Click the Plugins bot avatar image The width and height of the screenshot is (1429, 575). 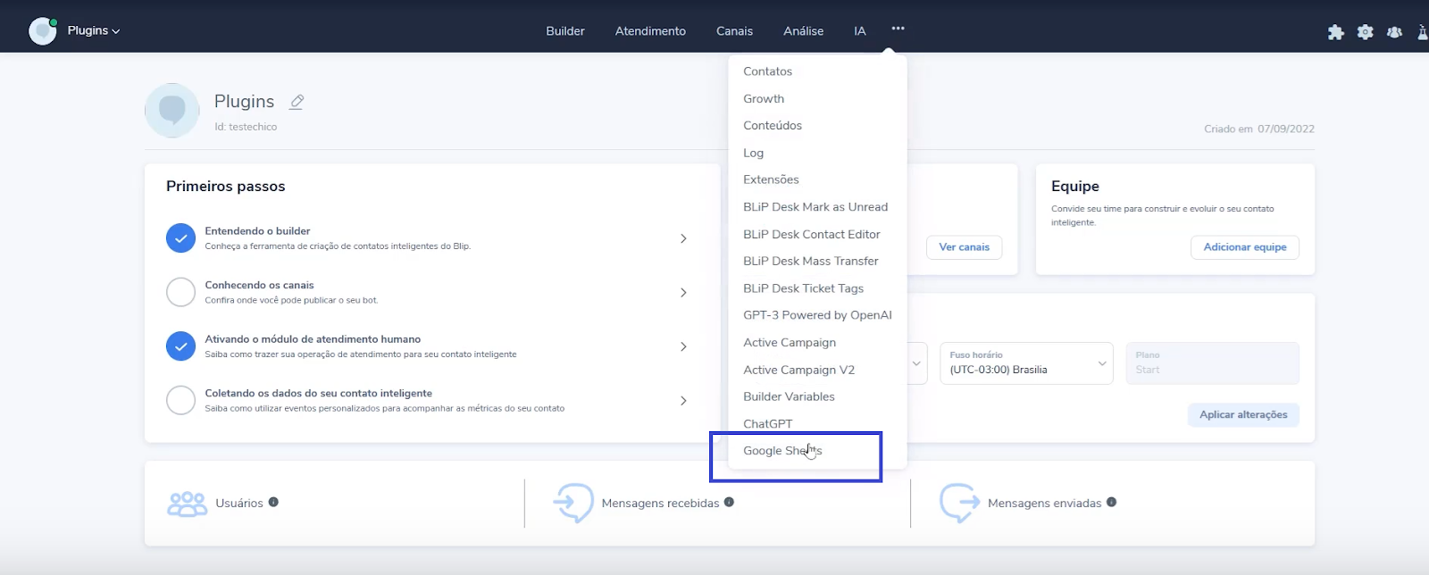(x=172, y=111)
